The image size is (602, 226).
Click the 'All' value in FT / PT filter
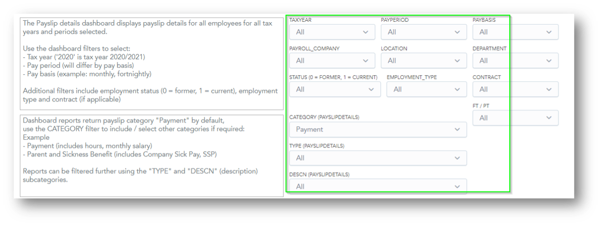click(484, 118)
